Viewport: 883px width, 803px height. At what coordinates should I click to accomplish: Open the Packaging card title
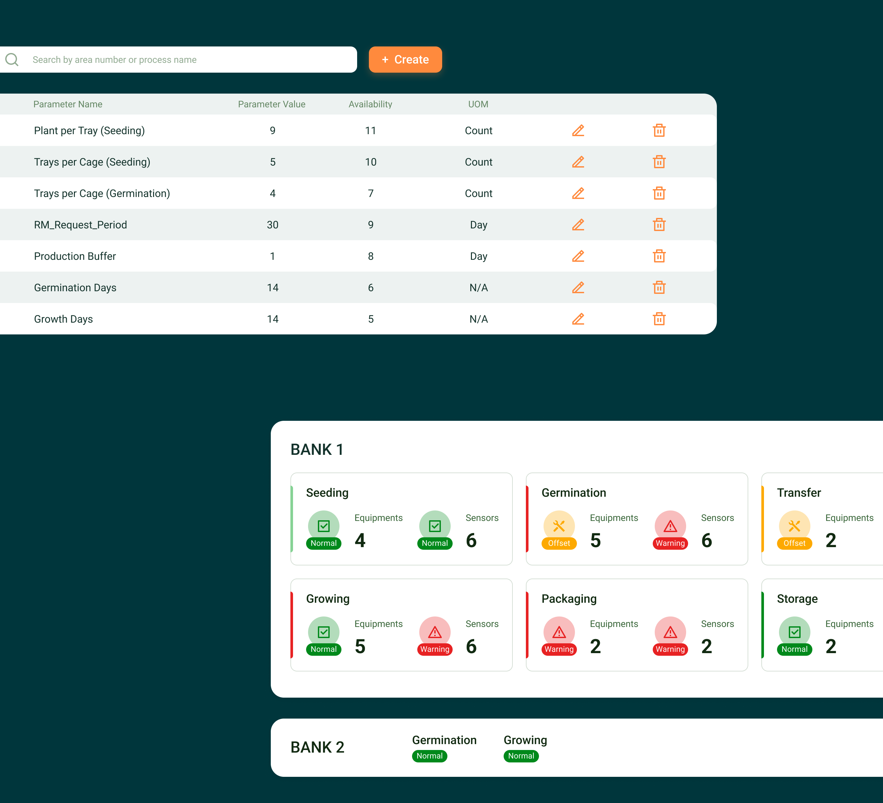[x=569, y=599]
